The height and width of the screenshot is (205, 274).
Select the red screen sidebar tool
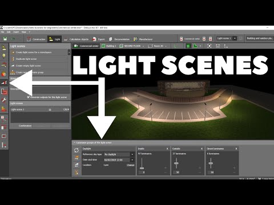[4, 136]
